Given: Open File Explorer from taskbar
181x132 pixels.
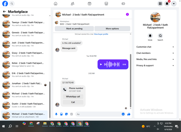Looking at the screenshot, I should 45,124.
